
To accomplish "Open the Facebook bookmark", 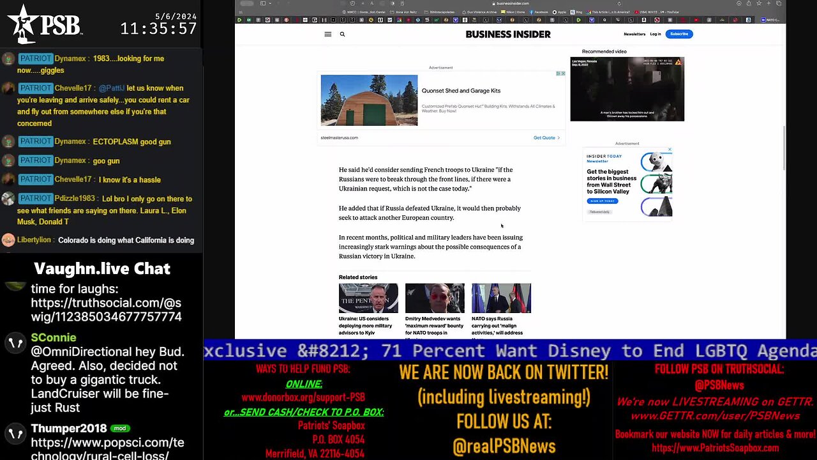I will (x=539, y=11).
